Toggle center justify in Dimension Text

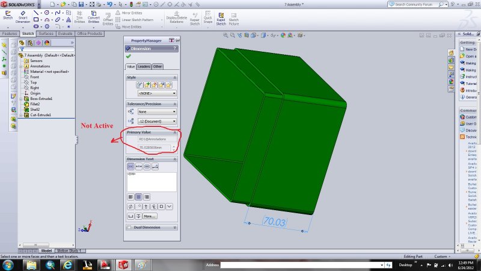(x=139, y=197)
